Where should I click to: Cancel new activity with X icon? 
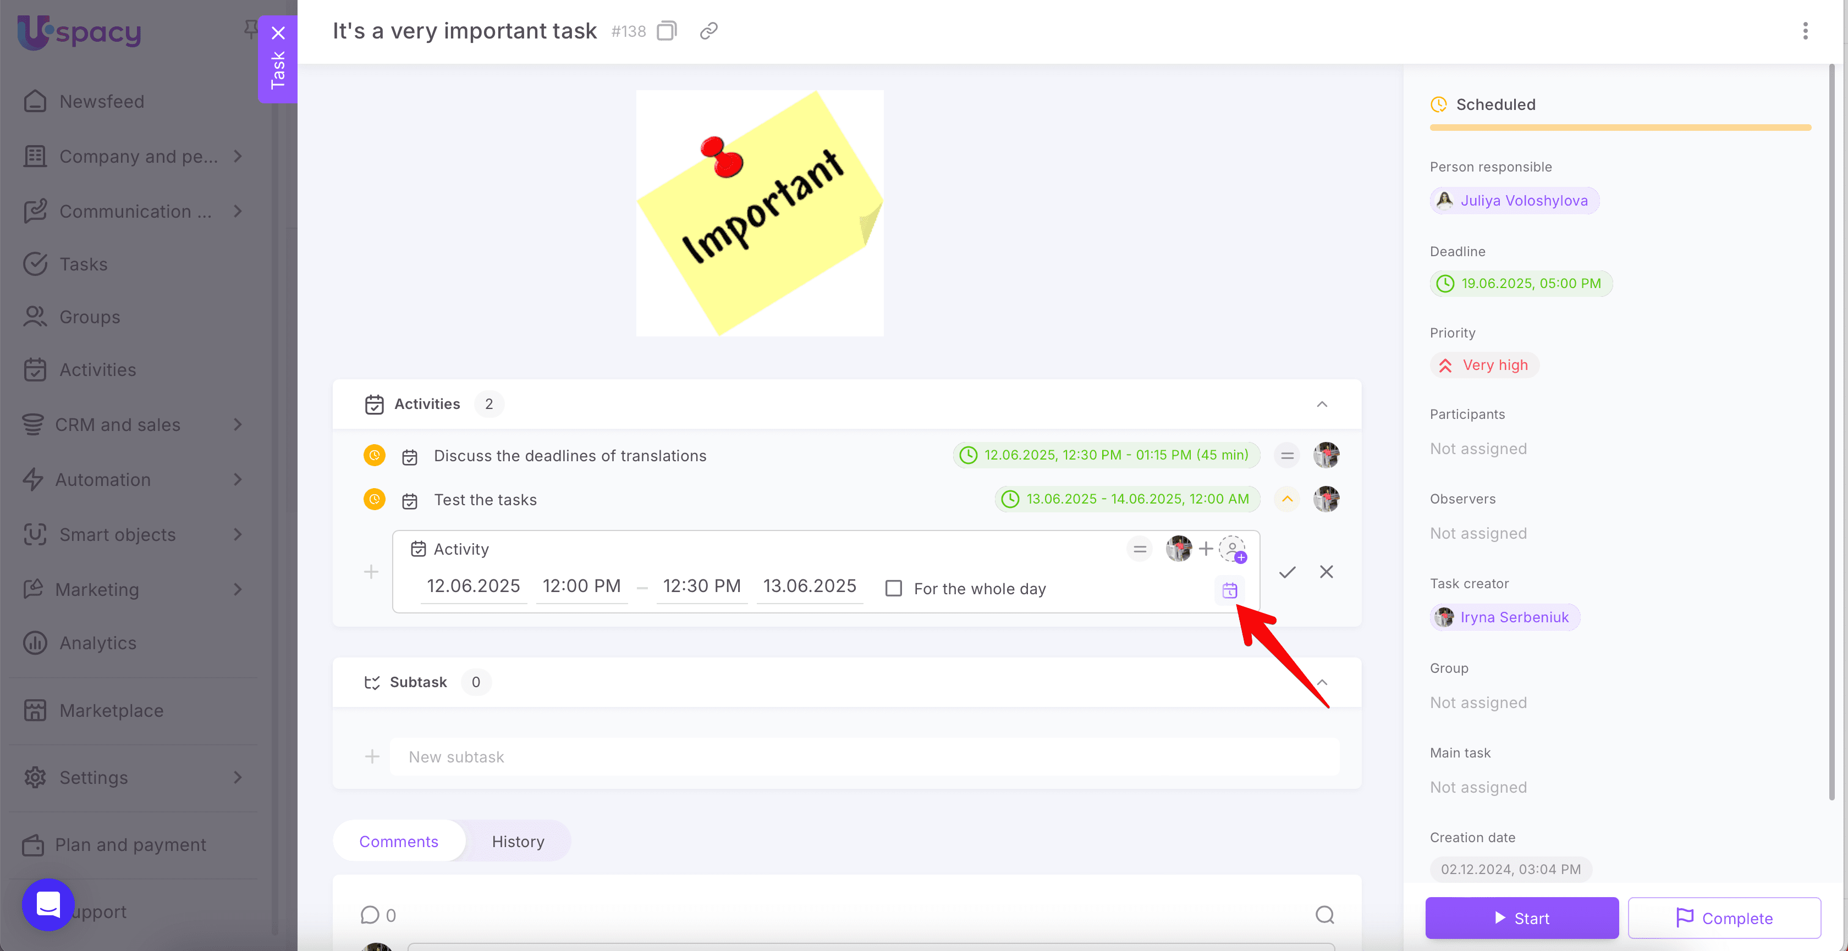[1327, 572]
